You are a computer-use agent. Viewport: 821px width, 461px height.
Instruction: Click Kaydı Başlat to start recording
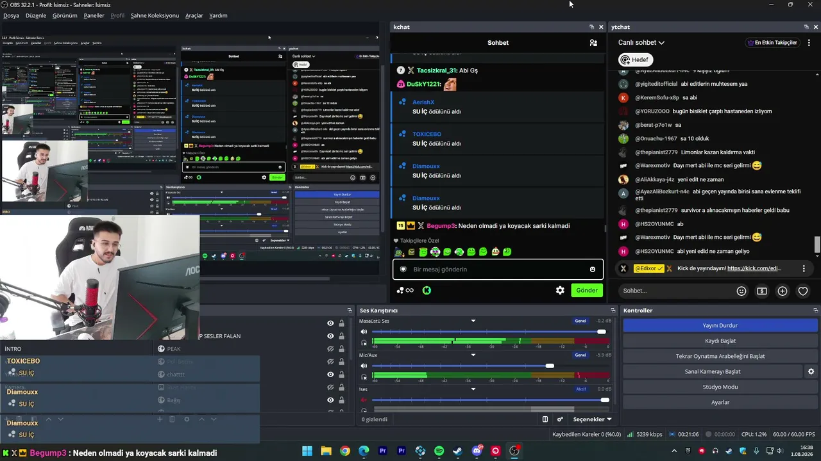pos(720,341)
